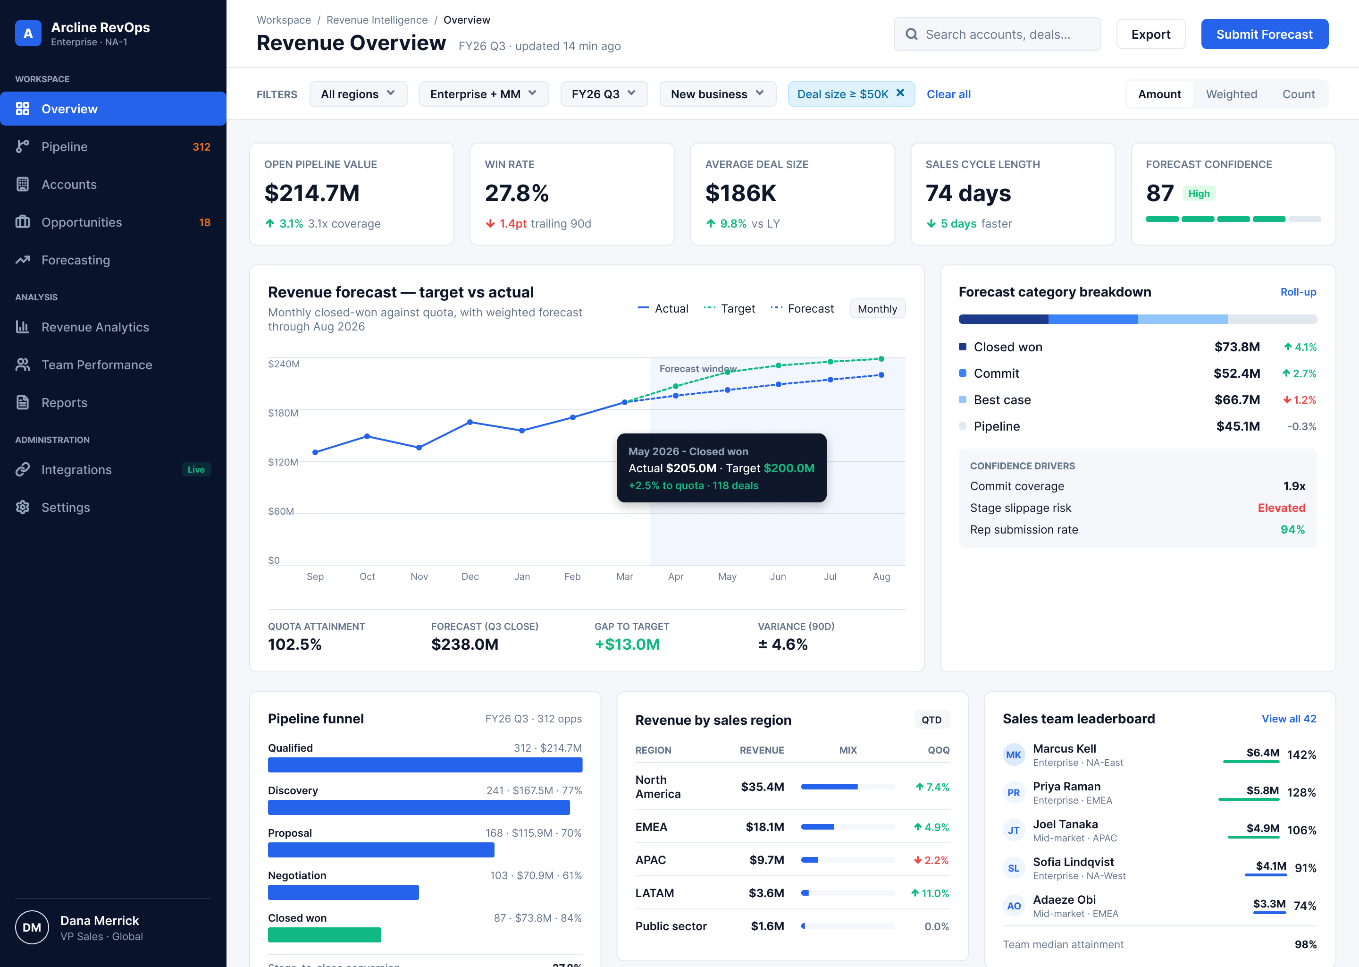The width and height of the screenshot is (1359, 967).
Task: Click the Revenue Analytics bar-chart icon
Action: tap(23, 327)
